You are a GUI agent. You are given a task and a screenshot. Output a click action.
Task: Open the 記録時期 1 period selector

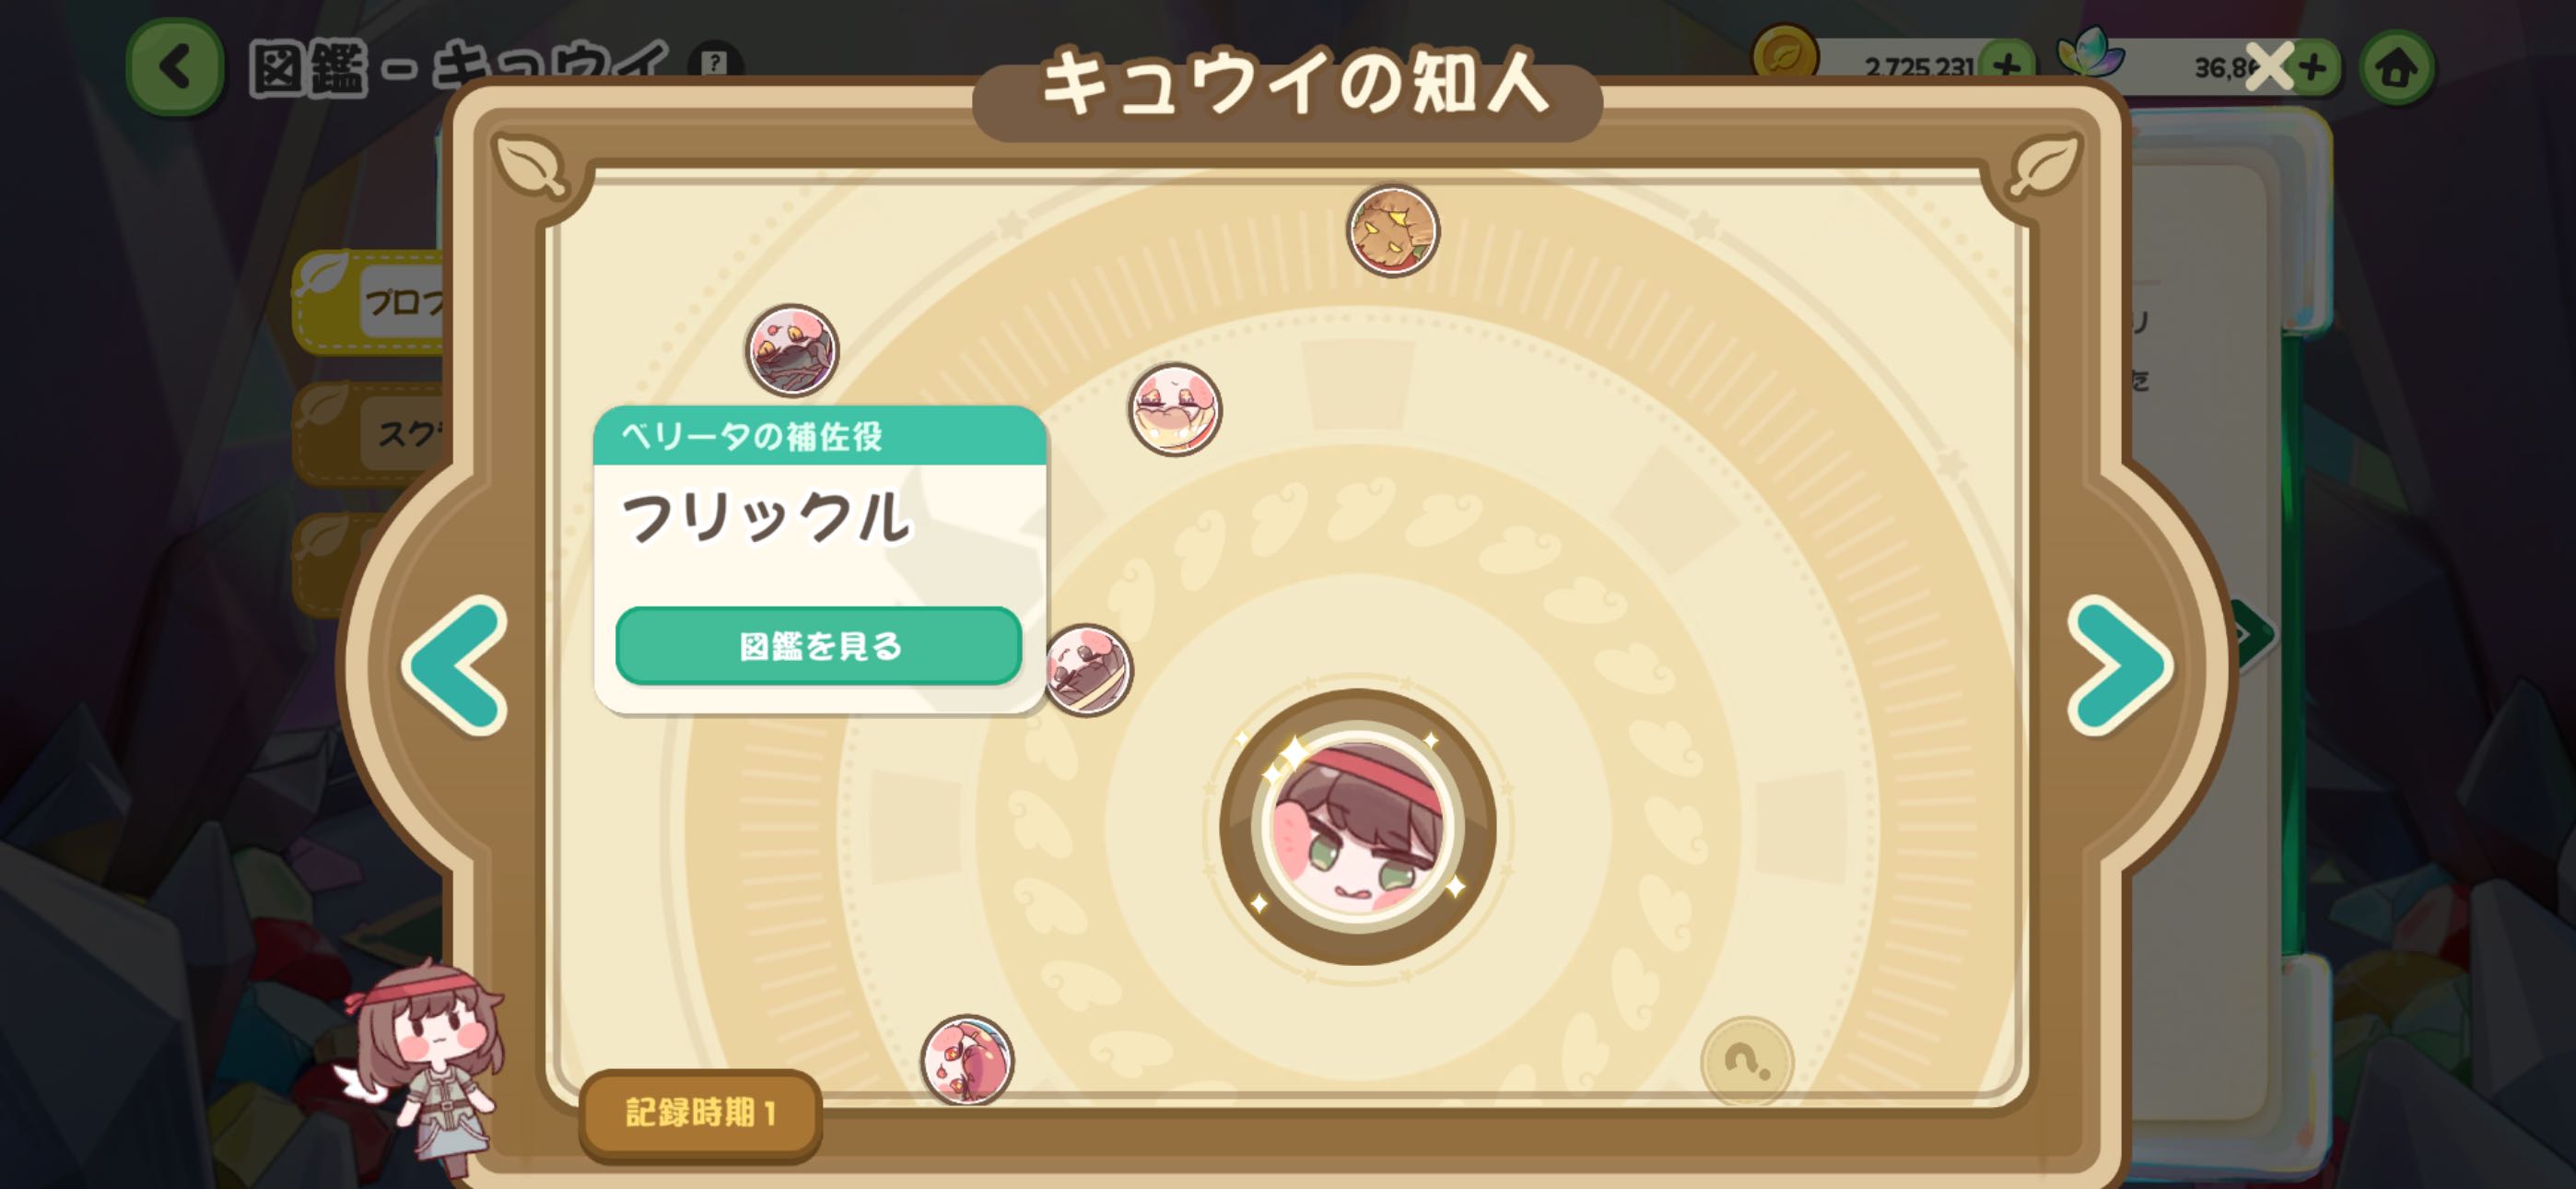pyautogui.click(x=700, y=1112)
